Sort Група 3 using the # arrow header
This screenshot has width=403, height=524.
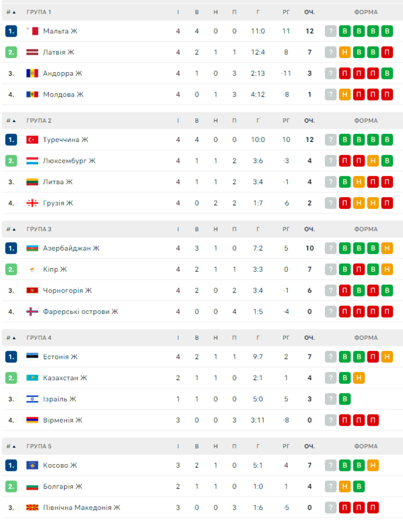point(11,229)
